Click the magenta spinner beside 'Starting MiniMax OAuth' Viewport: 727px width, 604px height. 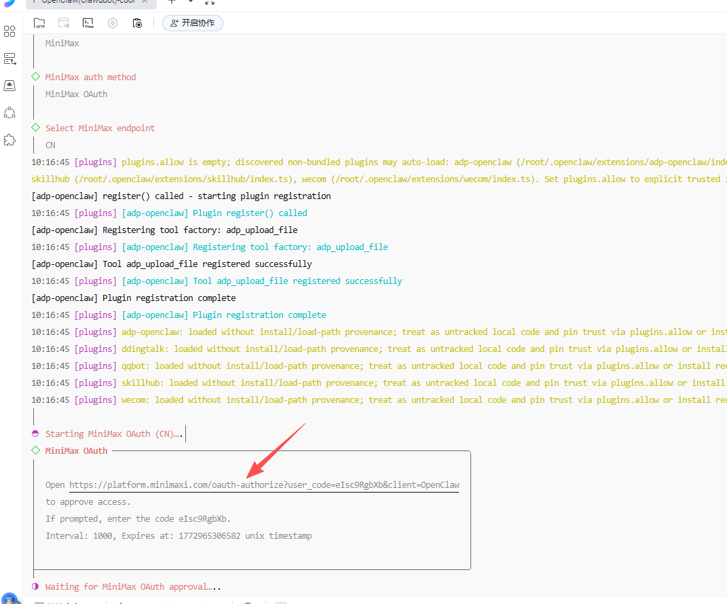point(35,433)
